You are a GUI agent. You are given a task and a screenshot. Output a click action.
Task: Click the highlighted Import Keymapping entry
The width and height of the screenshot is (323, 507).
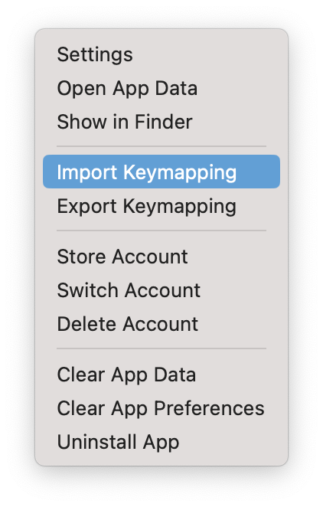[161, 172]
